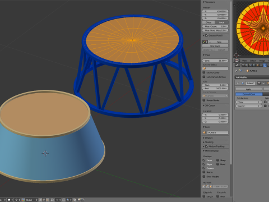Collapse the 3D Cursor panel
269x202 pixels.
(x=204, y=105)
